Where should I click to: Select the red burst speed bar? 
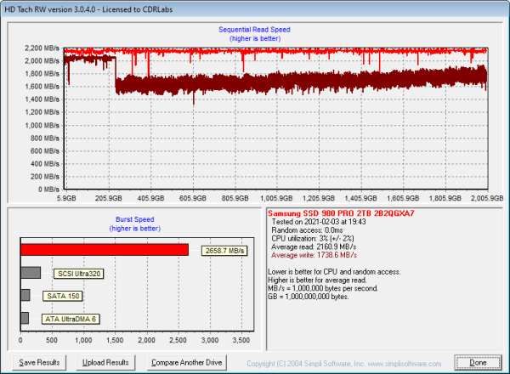[x=104, y=250]
